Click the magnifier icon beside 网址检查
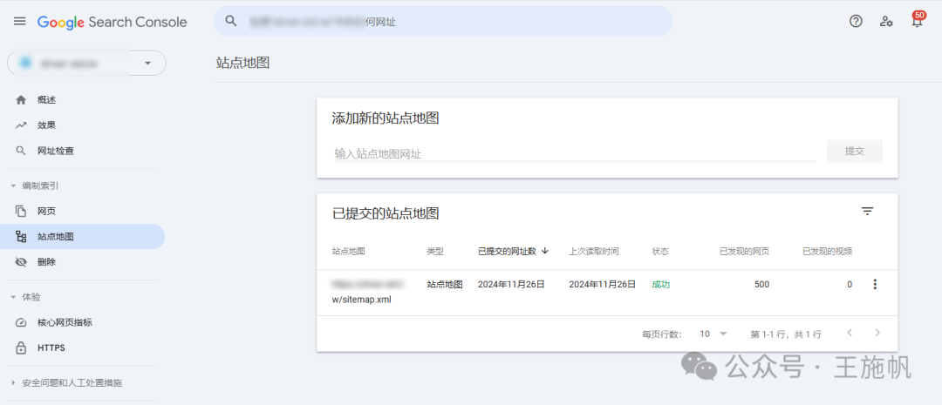Image resolution: width=942 pixels, height=405 pixels. pos(21,151)
